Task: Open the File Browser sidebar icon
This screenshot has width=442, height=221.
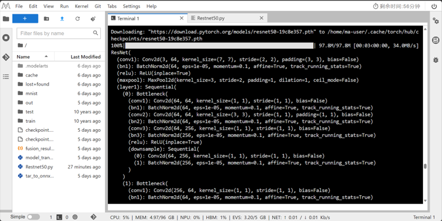Action: click(6, 19)
